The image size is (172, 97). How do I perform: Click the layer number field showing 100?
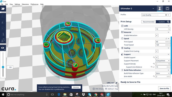(x=10, y=67)
